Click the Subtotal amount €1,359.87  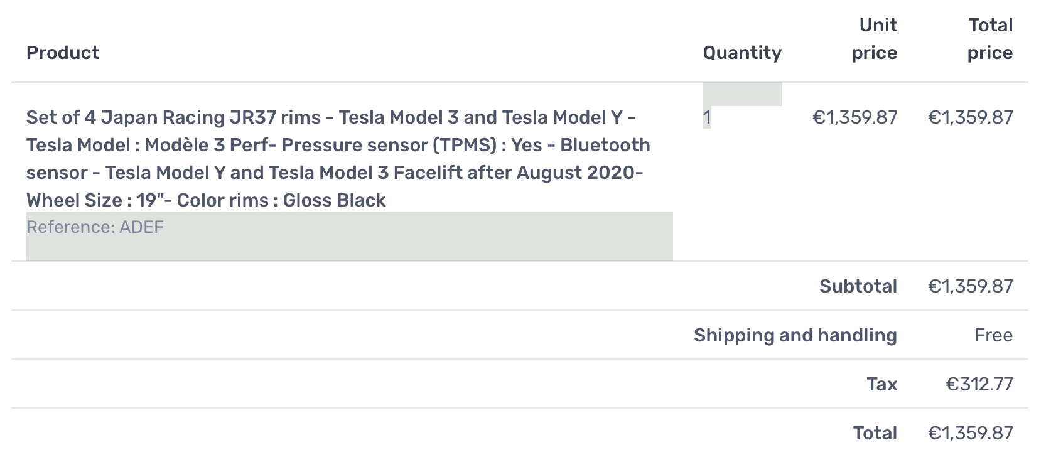(971, 286)
